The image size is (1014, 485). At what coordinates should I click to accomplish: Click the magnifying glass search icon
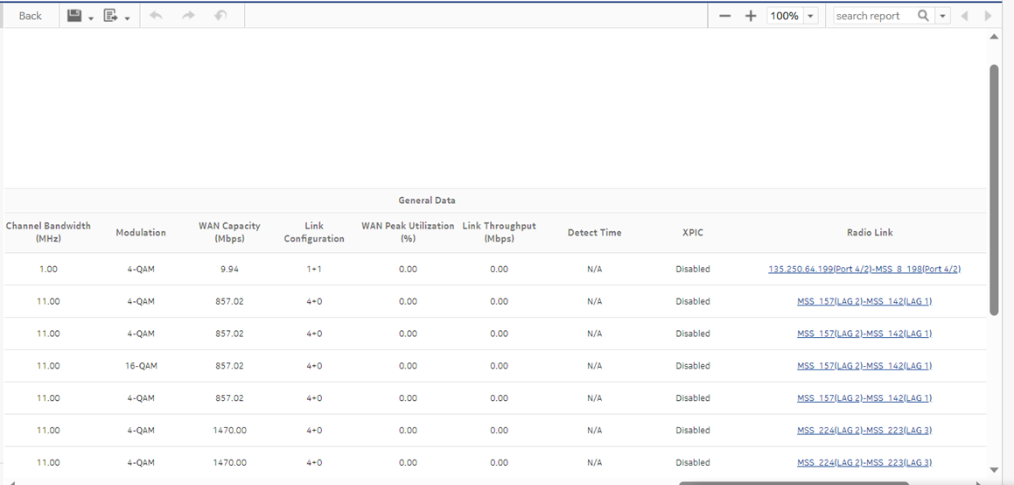(x=923, y=16)
